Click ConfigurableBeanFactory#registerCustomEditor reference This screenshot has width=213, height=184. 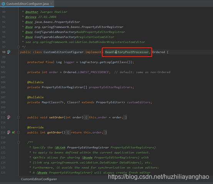[x=74, y=37]
